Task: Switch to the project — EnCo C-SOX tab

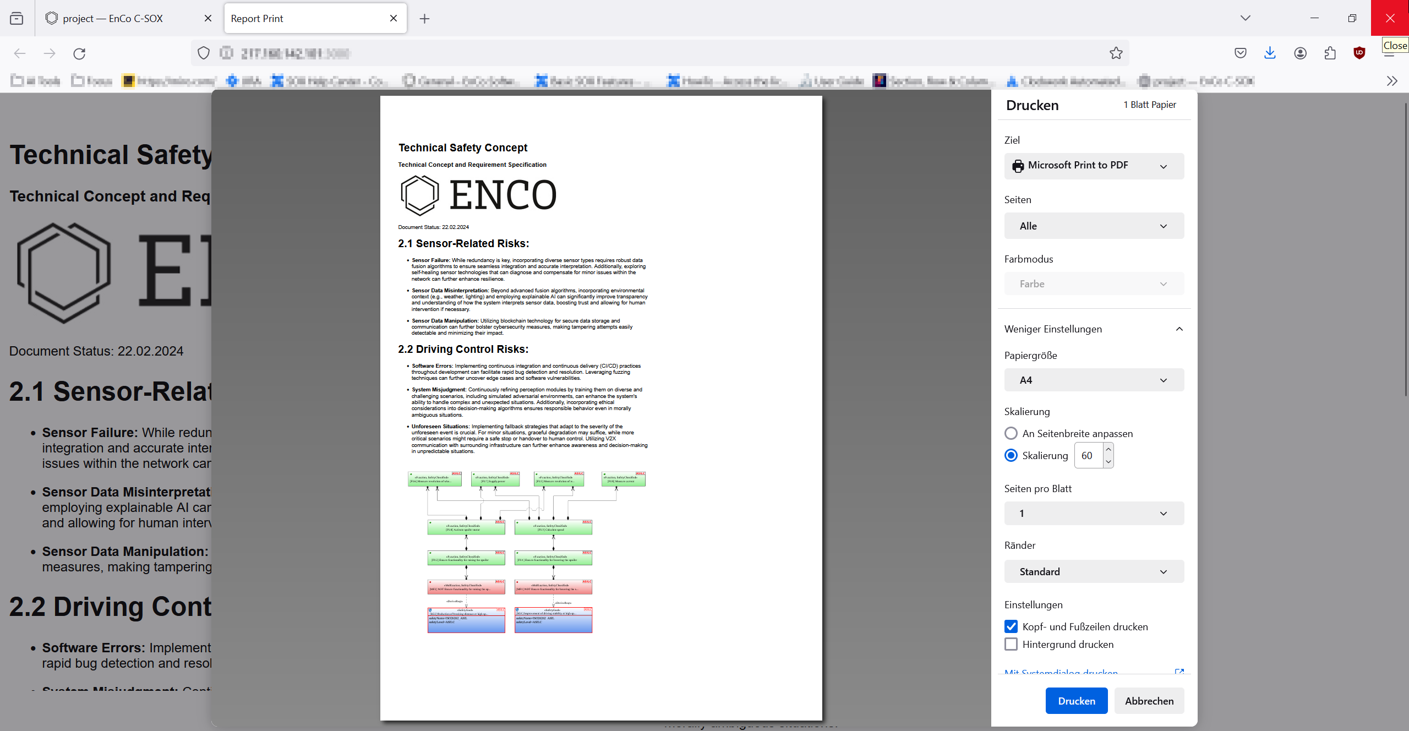Action: (113, 18)
